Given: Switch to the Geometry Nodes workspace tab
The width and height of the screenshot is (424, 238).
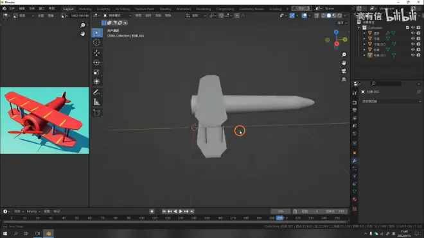Looking at the screenshot, I should pos(251,9).
